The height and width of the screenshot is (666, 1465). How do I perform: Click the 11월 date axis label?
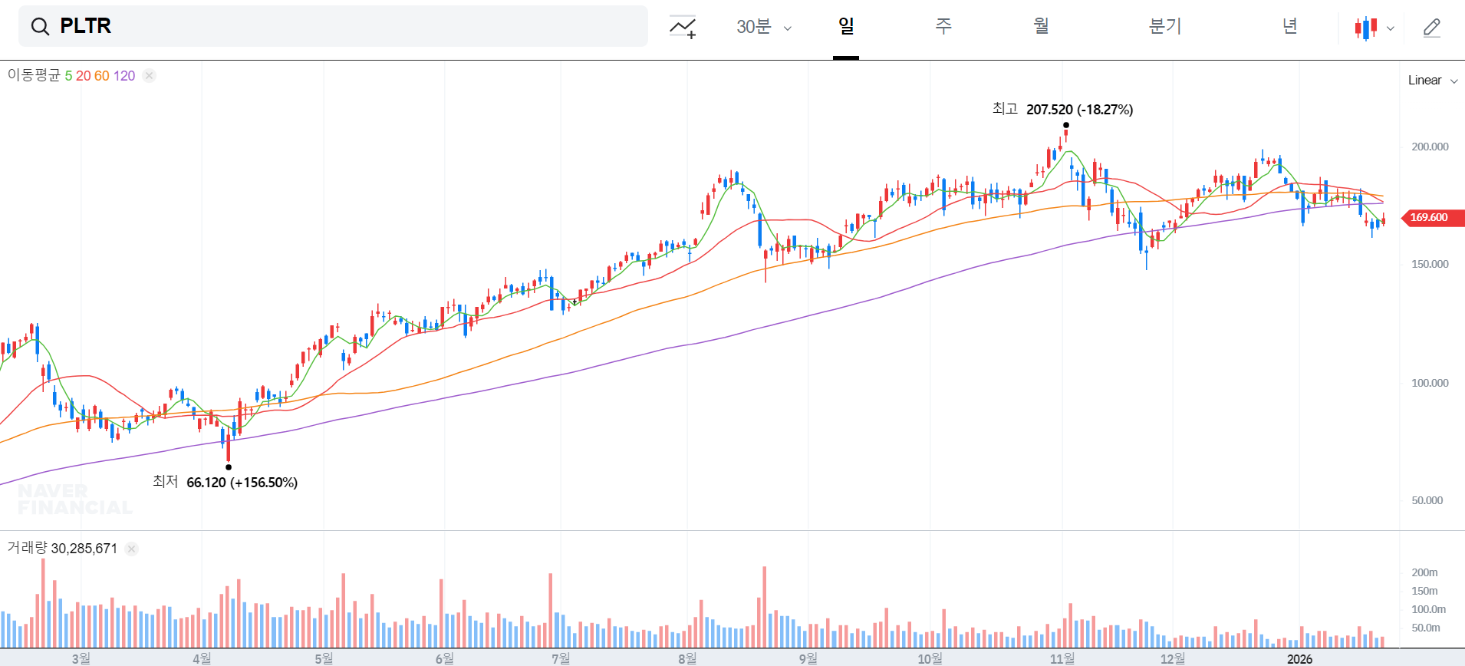[1062, 658]
